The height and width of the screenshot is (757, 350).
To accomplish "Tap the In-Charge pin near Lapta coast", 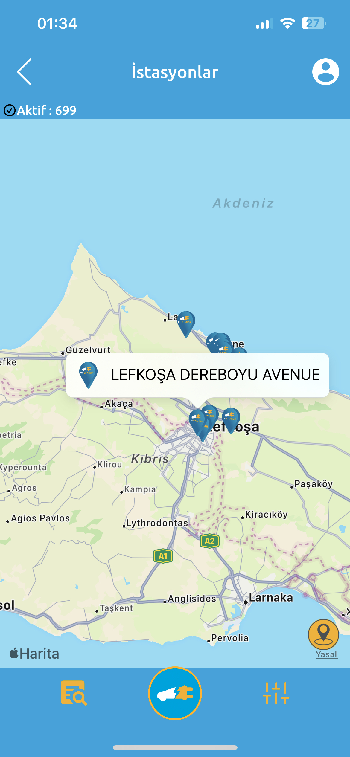I will click(x=186, y=324).
